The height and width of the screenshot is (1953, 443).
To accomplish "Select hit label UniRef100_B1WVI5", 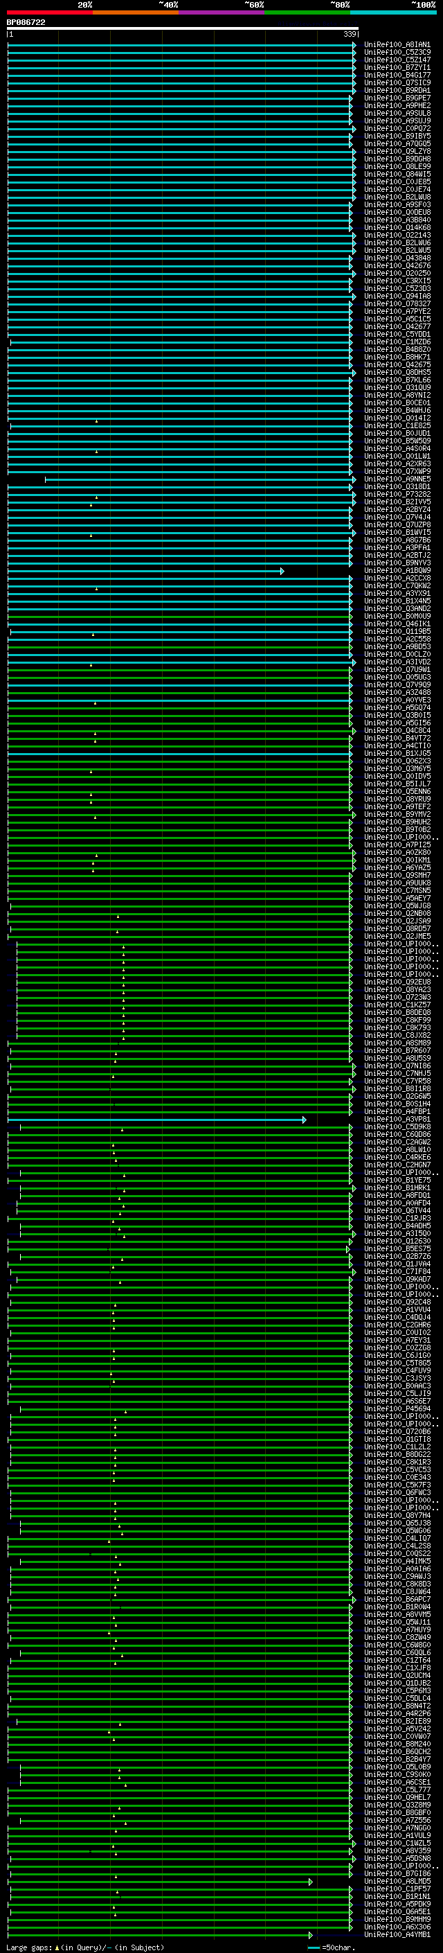I will pyautogui.click(x=397, y=532).
